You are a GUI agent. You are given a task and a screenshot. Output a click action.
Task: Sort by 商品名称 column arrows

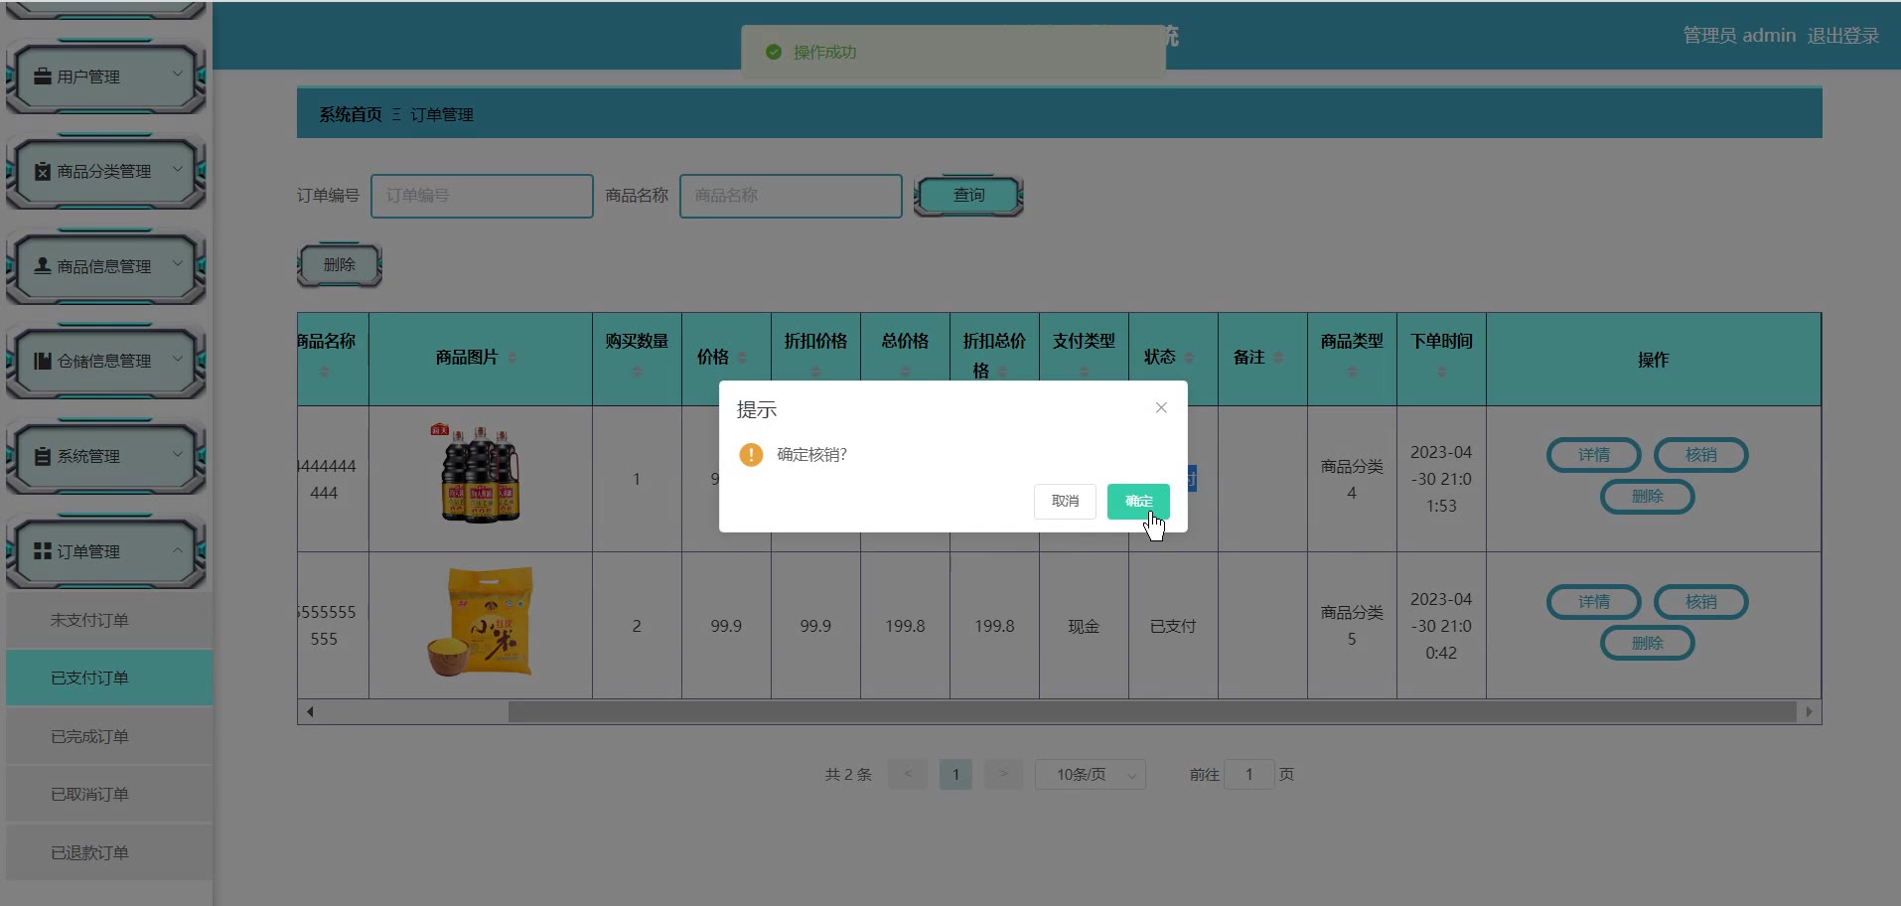[x=325, y=372]
